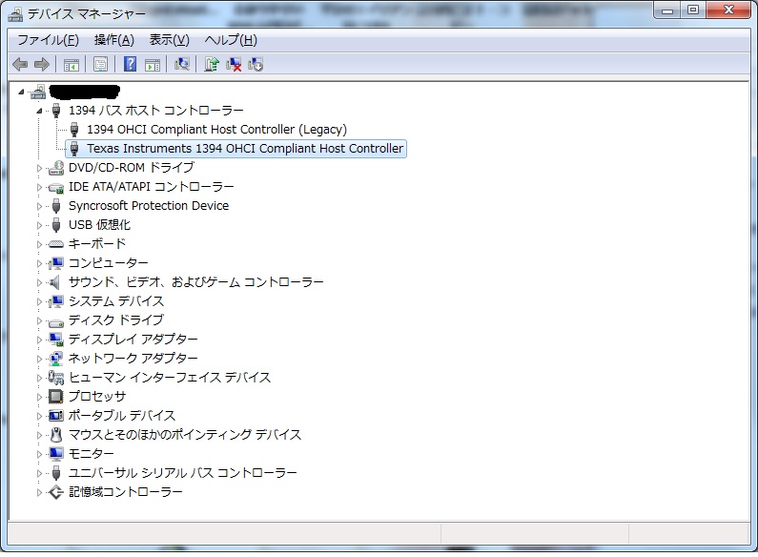Click the Back arrow toolbar icon
This screenshot has width=758, height=557.
(20, 64)
